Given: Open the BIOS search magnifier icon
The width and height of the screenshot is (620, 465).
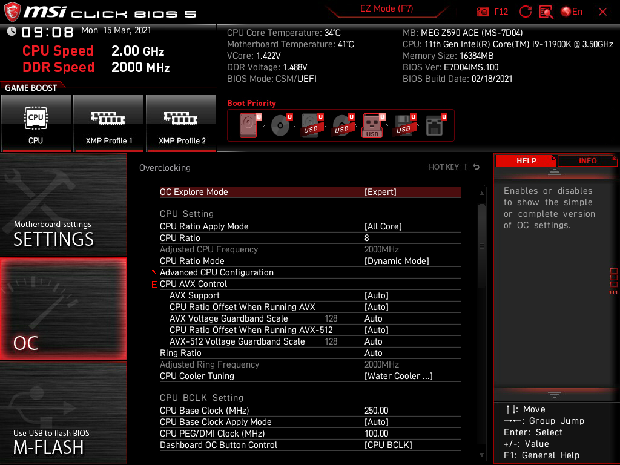Looking at the screenshot, I should point(546,12).
